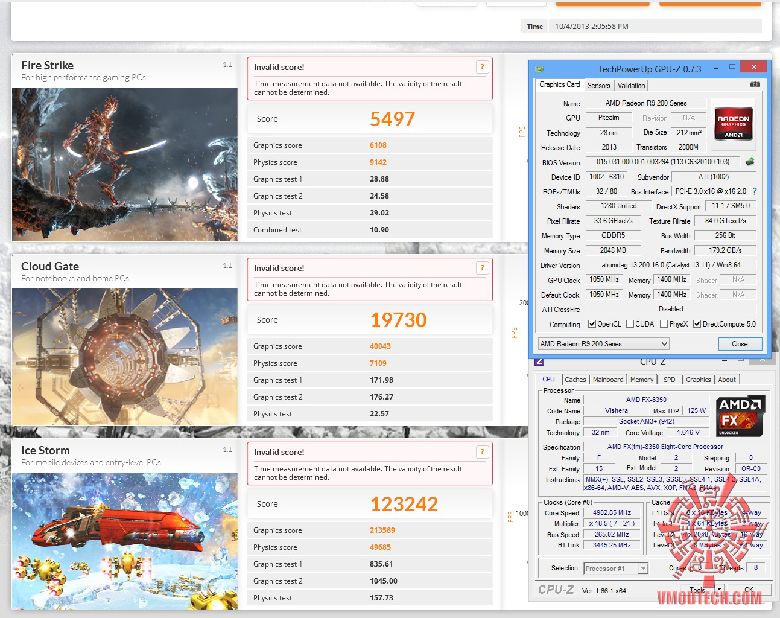Minimize the GPU-Z window
This screenshot has height=618, width=780.
pyautogui.click(x=715, y=68)
